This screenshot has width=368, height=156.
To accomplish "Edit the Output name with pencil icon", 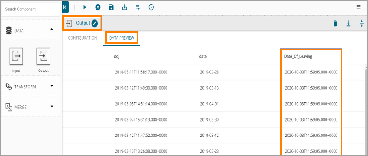I will coord(95,23).
